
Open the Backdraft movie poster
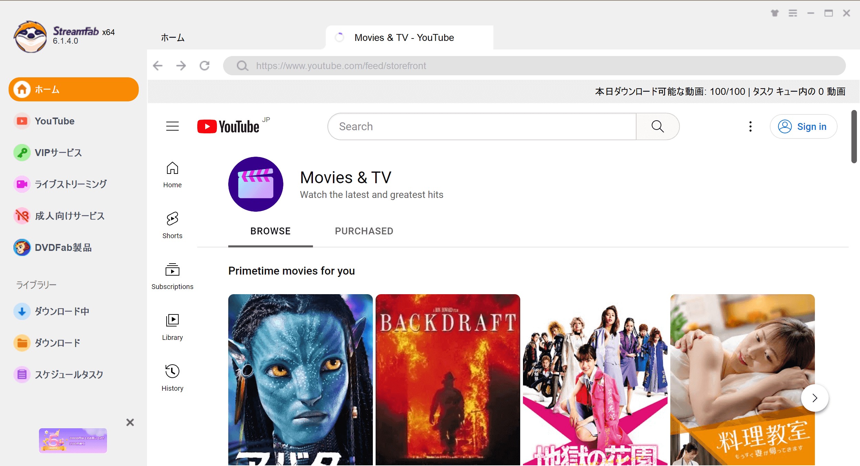[x=448, y=380]
